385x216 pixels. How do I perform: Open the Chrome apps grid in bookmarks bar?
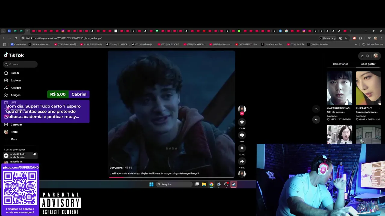[x=4, y=44]
